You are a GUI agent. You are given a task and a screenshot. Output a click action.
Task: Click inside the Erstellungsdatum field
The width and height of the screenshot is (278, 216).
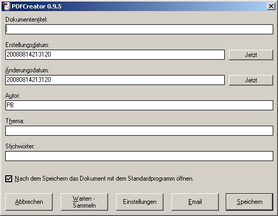click(x=115, y=55)
